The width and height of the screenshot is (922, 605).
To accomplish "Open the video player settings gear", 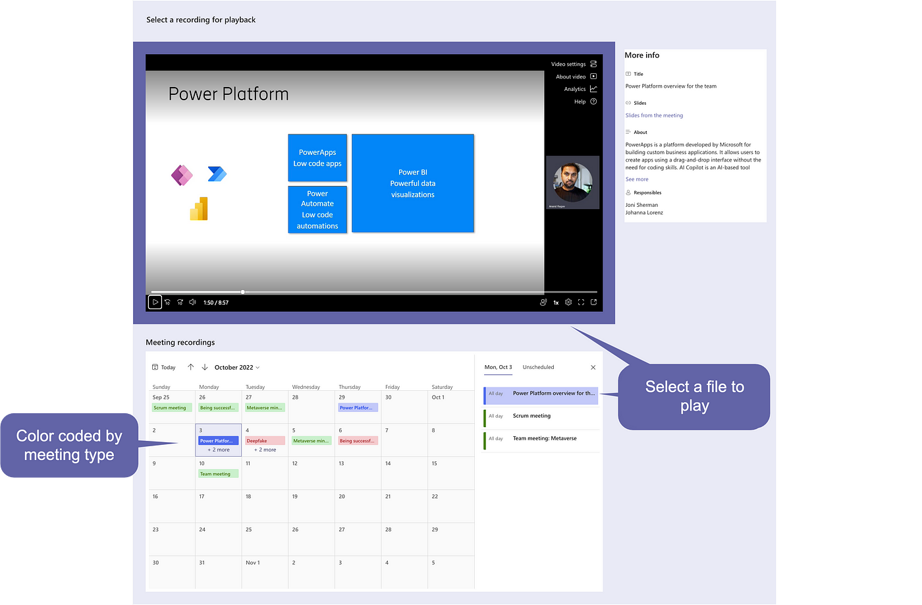I will (x=568, y=302).
